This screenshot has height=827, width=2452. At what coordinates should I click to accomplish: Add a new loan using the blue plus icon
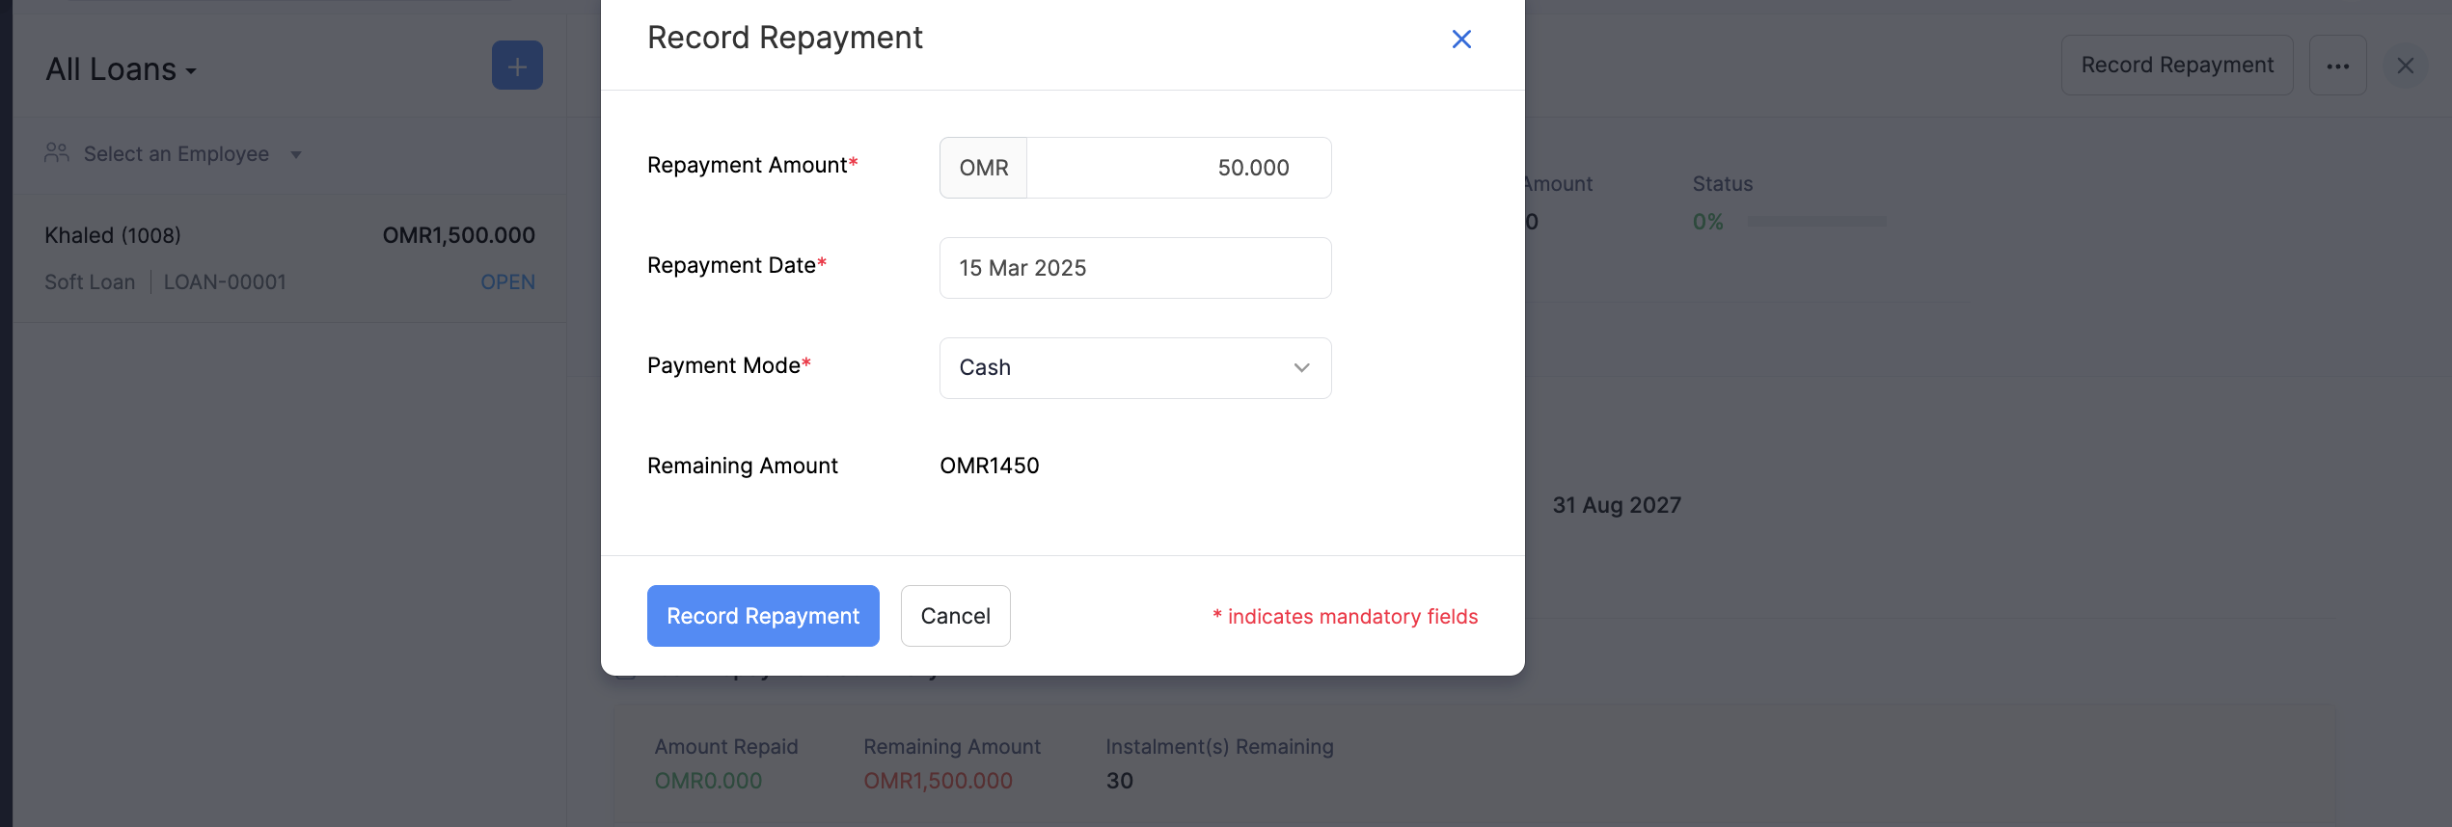517,65
